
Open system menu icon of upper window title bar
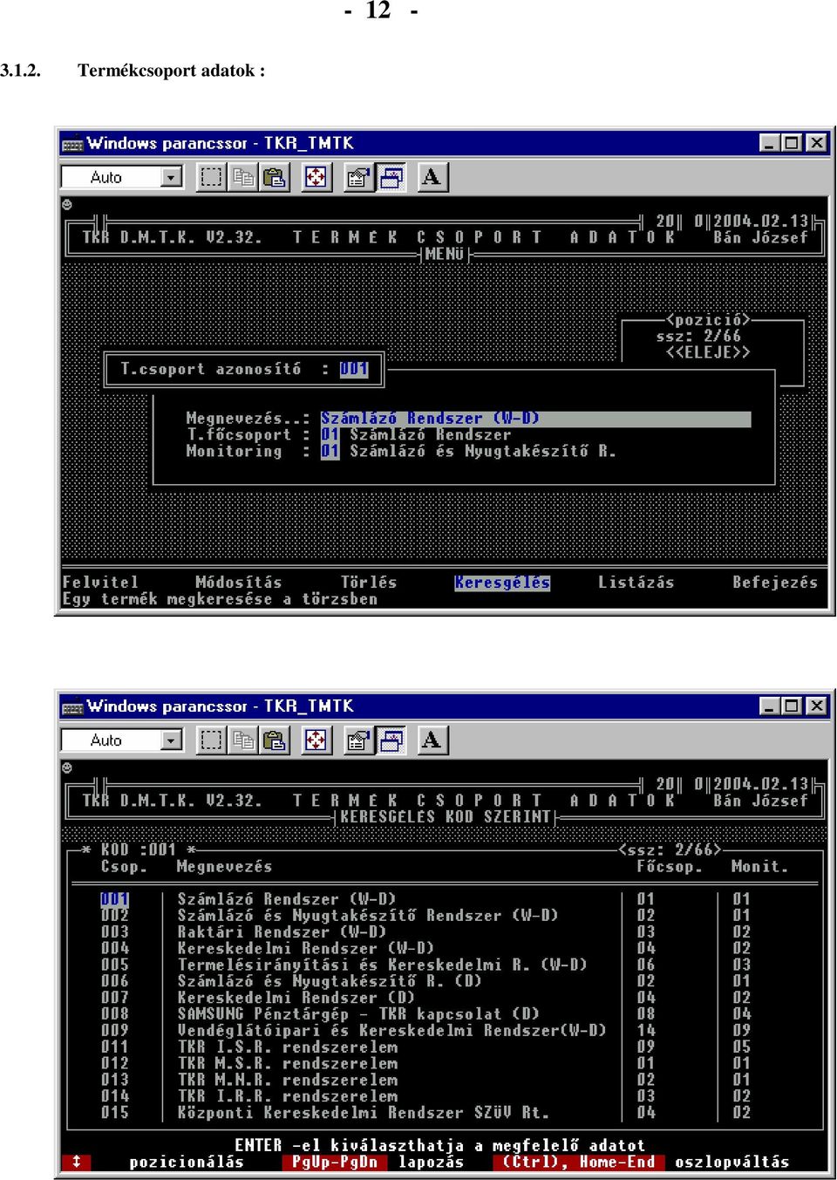point(72,143)
